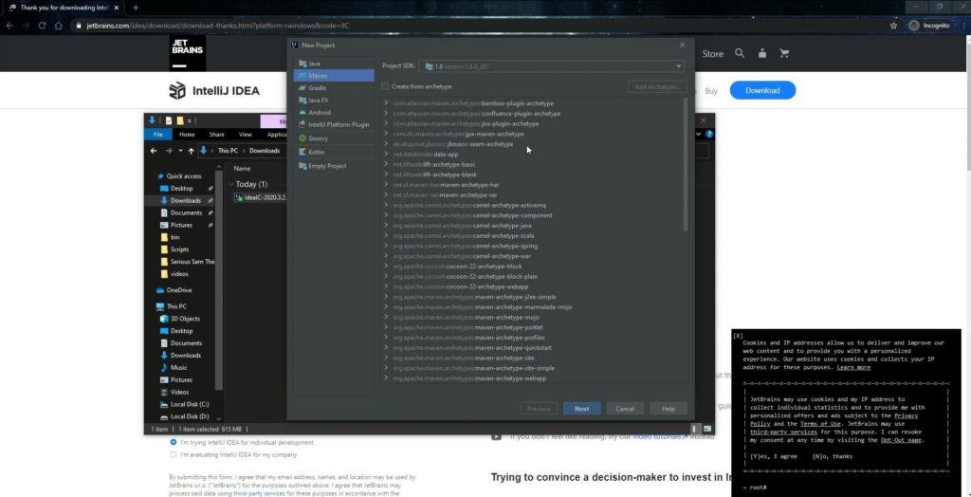Screen dimensions: 971x497
Task: Go to browser home page
Action: (58, 26)
